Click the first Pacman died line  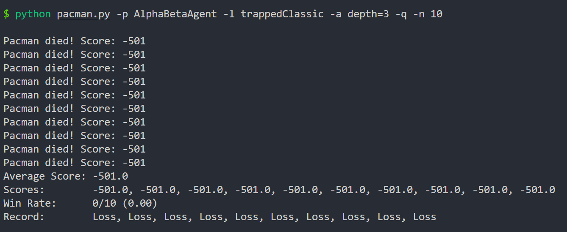tap(75, 41)
